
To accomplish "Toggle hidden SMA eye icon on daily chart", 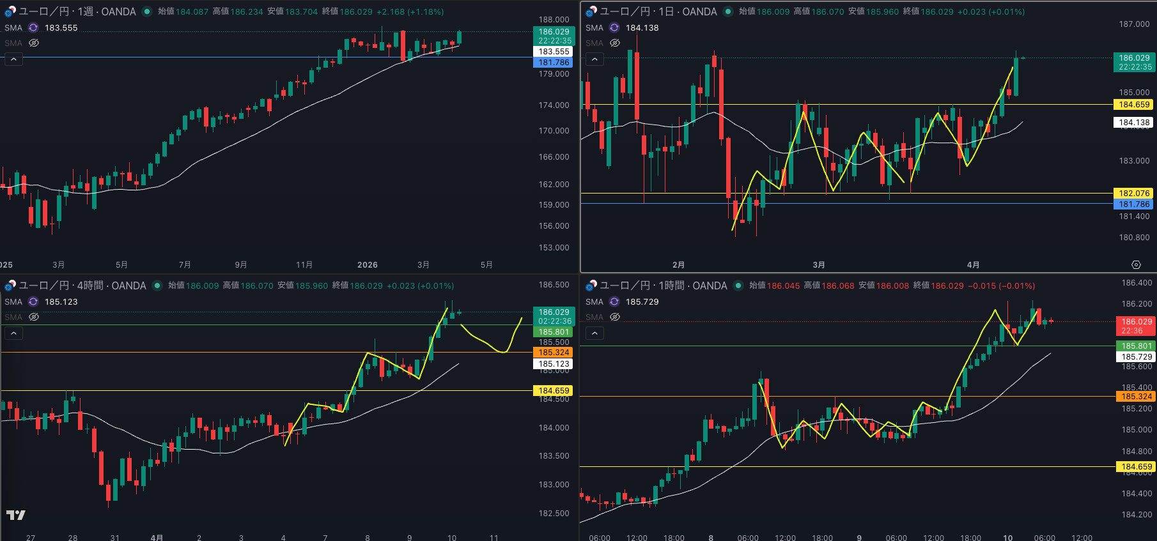I will (x=615, y=43).
